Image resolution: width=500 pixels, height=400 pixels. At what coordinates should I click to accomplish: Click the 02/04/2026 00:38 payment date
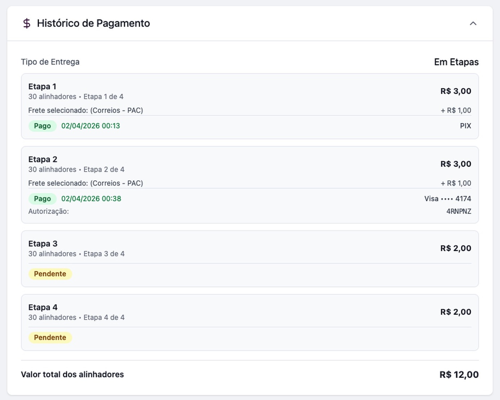(x=91, y=199)
